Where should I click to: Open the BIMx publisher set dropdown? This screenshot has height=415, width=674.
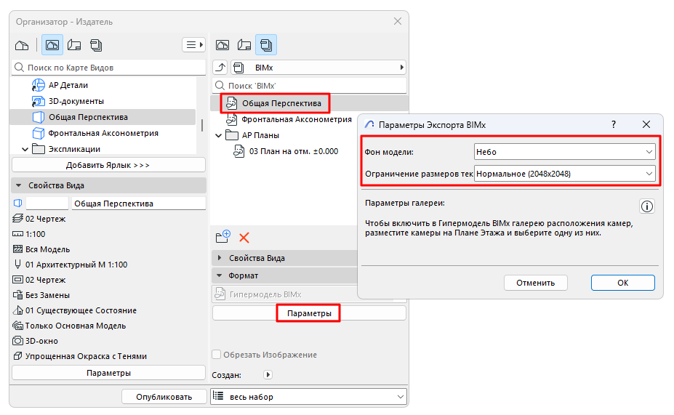coord(318,68)
